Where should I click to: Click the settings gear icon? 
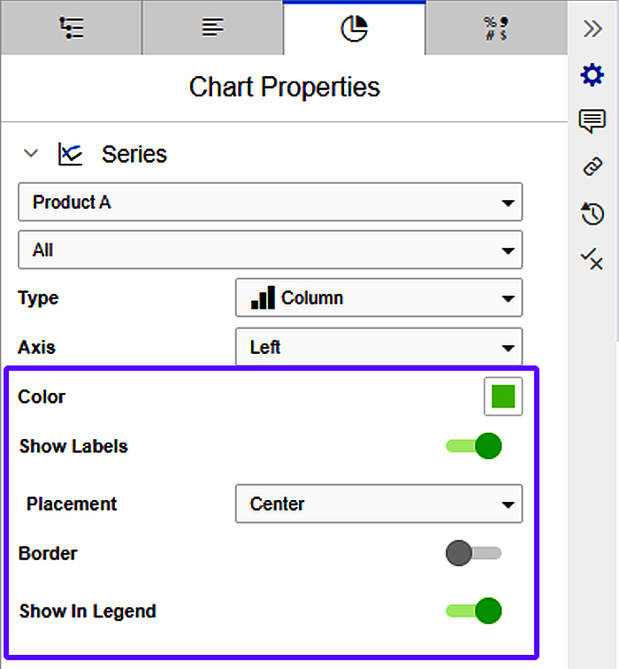(592, 75)
